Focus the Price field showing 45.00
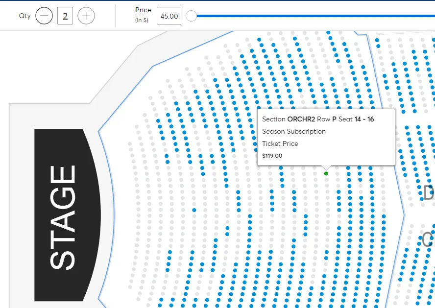Screen dimensions: 435x308 (x=169, y=16)
